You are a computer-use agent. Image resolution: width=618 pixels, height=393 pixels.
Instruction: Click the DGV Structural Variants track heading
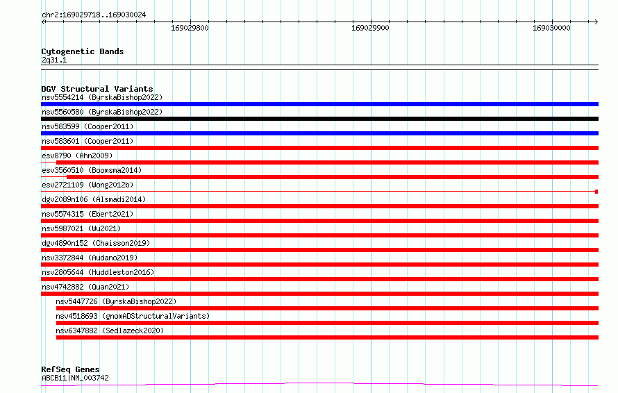click(97, 89)
